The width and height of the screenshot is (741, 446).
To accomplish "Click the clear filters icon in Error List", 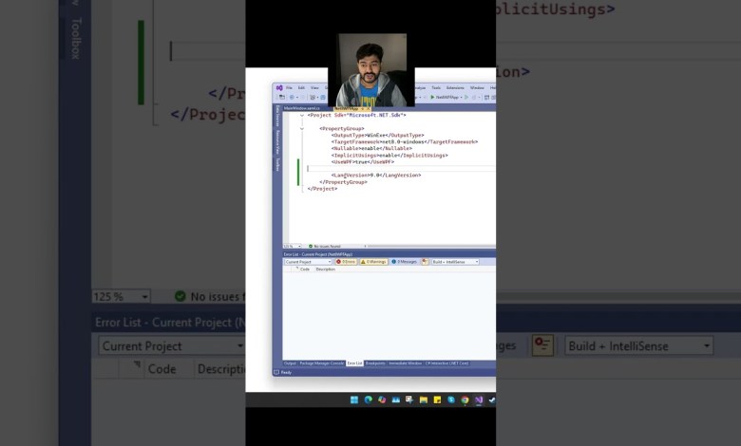I will 425,262.
